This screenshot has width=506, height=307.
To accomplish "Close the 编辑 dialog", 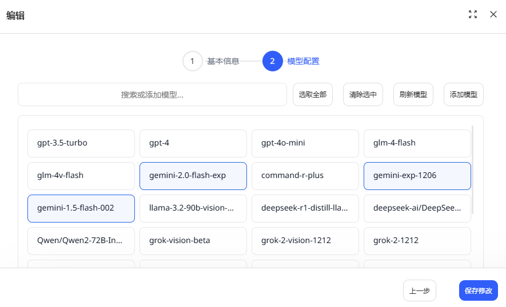I will tap(493, 14).
